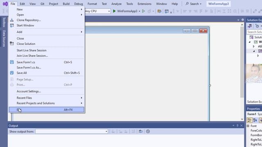
Task: Open dropdown arrow beside WinFormsApp3 start button
Action: [x=139, y=11]
